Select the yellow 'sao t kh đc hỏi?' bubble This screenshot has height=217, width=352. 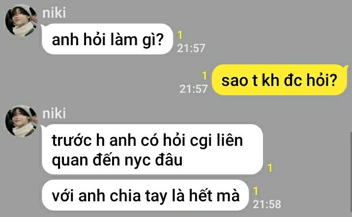point(280,80)
